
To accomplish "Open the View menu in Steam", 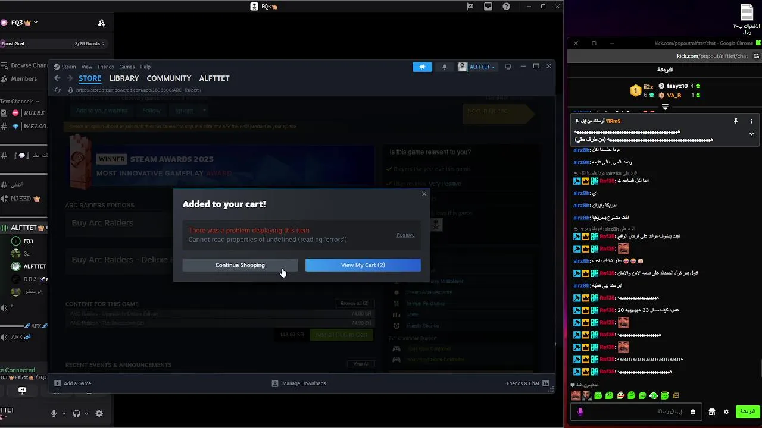I will (87, 67).
